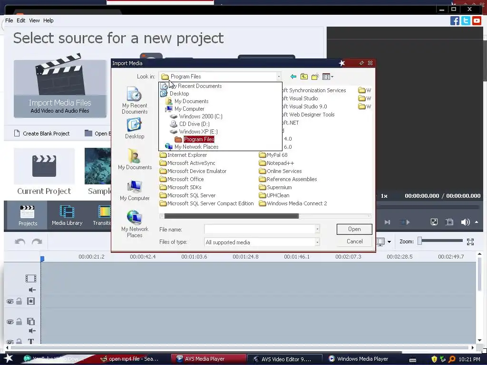487x365 pixels.
Task: Select My Network Places in the places bar
Action: coord(135,224)
